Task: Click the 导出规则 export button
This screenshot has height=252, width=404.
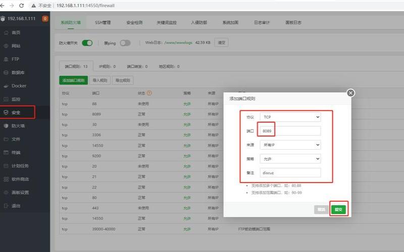Action: (123, 80)
